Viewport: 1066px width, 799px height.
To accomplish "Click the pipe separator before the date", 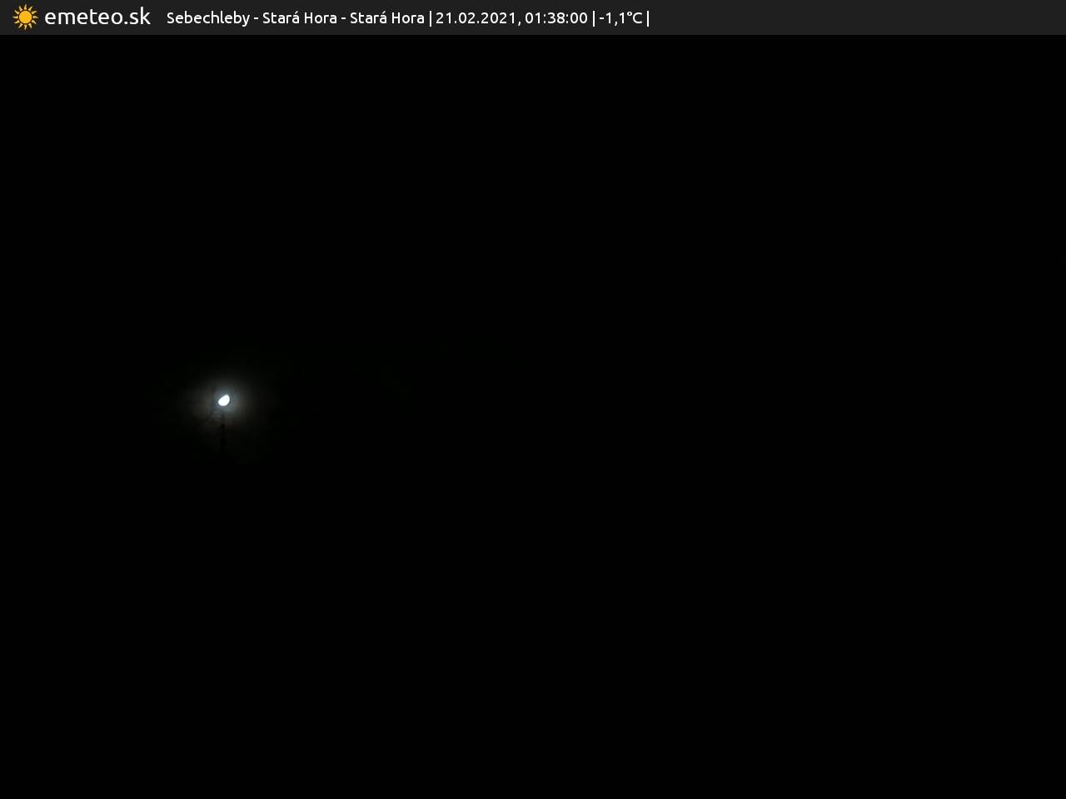I will pos(430,18).
